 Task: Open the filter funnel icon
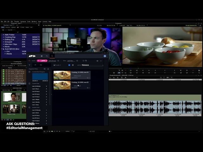[x=29, y=65]
